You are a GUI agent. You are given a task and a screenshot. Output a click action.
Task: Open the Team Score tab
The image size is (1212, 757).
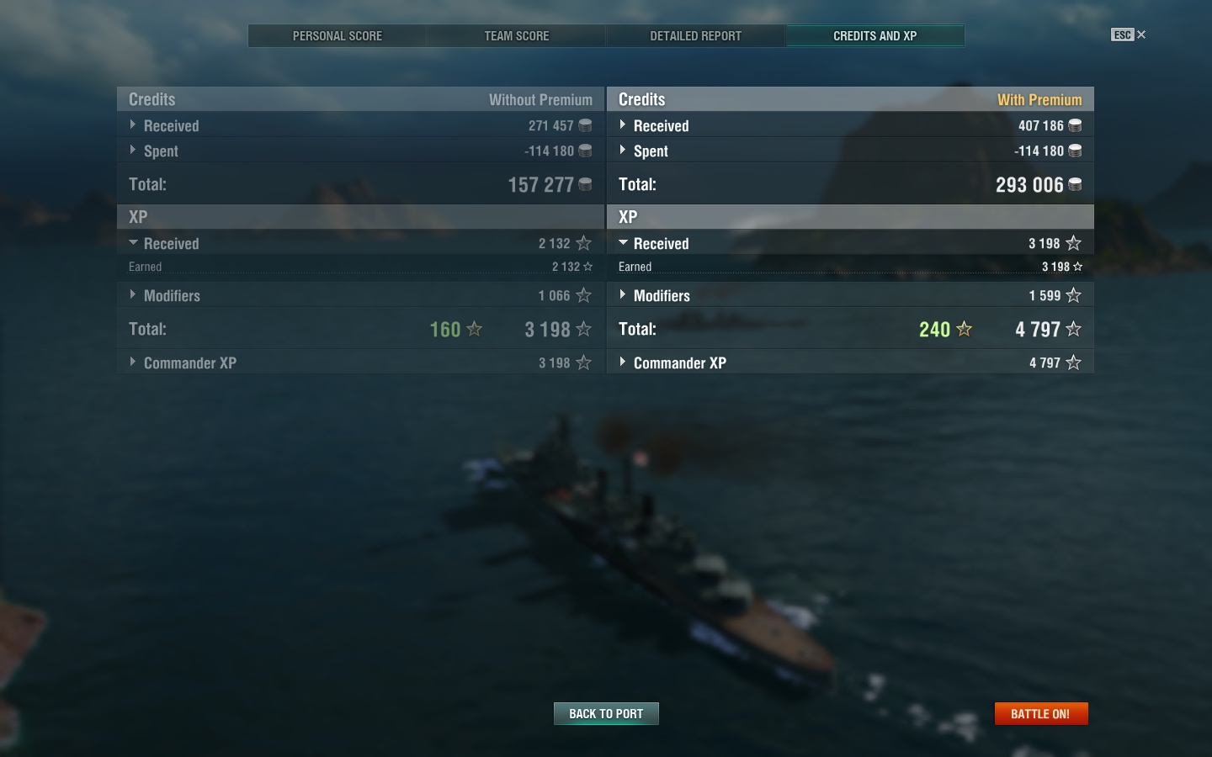coord(517,36)
